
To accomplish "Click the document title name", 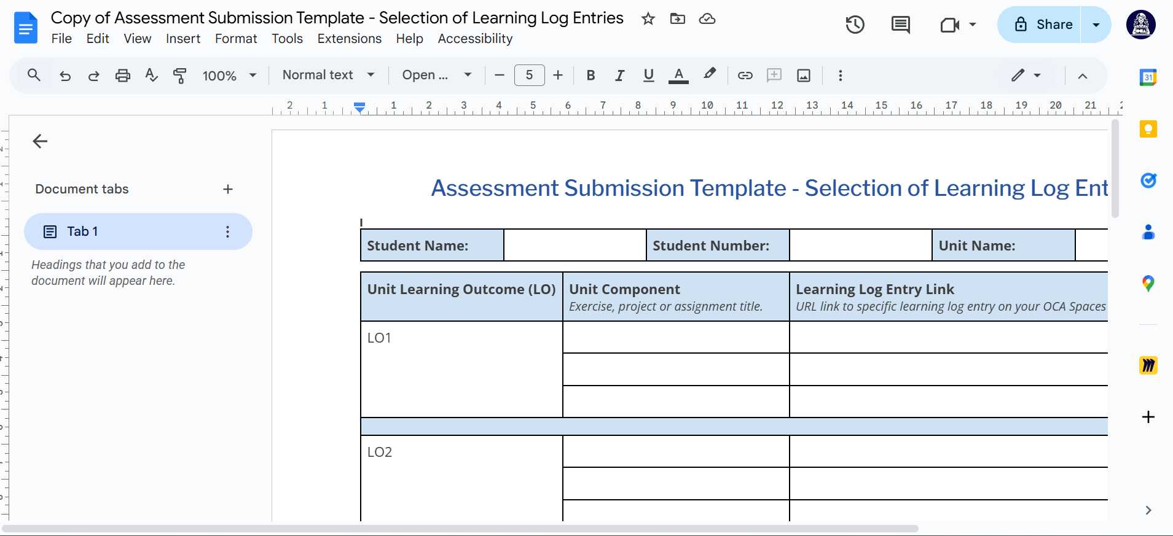I will coord(337,18).
